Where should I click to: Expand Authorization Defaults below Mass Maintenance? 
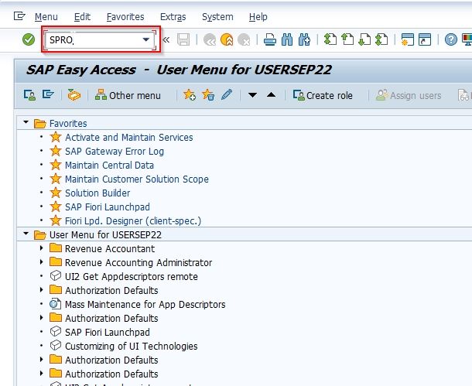click(x=42, y=317)
